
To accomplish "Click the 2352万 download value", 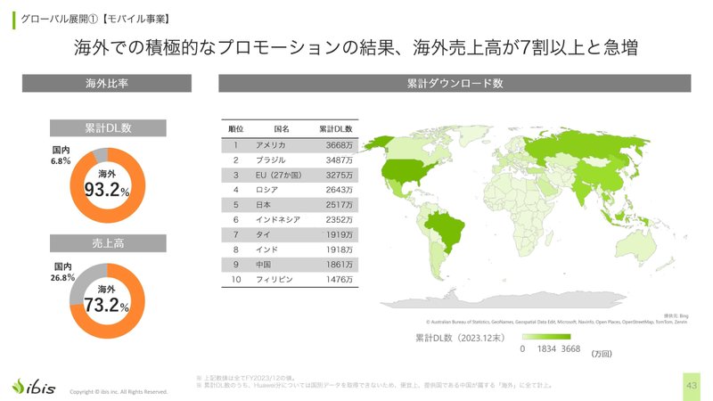I will (x=340, y=219).
